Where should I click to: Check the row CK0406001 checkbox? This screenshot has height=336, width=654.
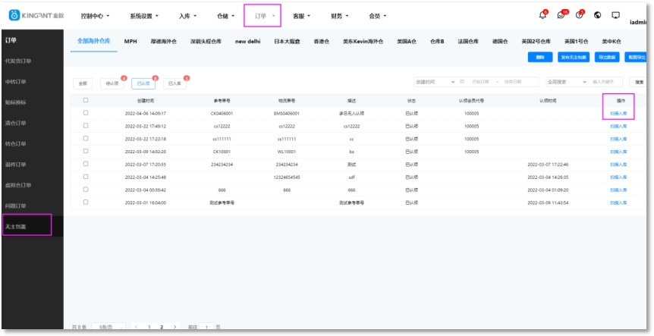pos(86,113)
